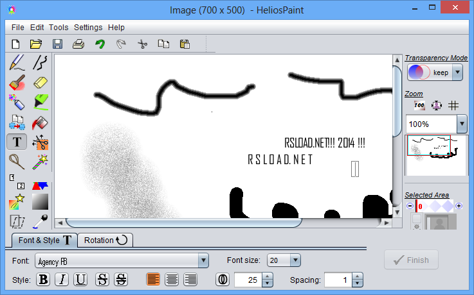
Task: Decrease Selected Area with minus button
Action: point(410,206)
